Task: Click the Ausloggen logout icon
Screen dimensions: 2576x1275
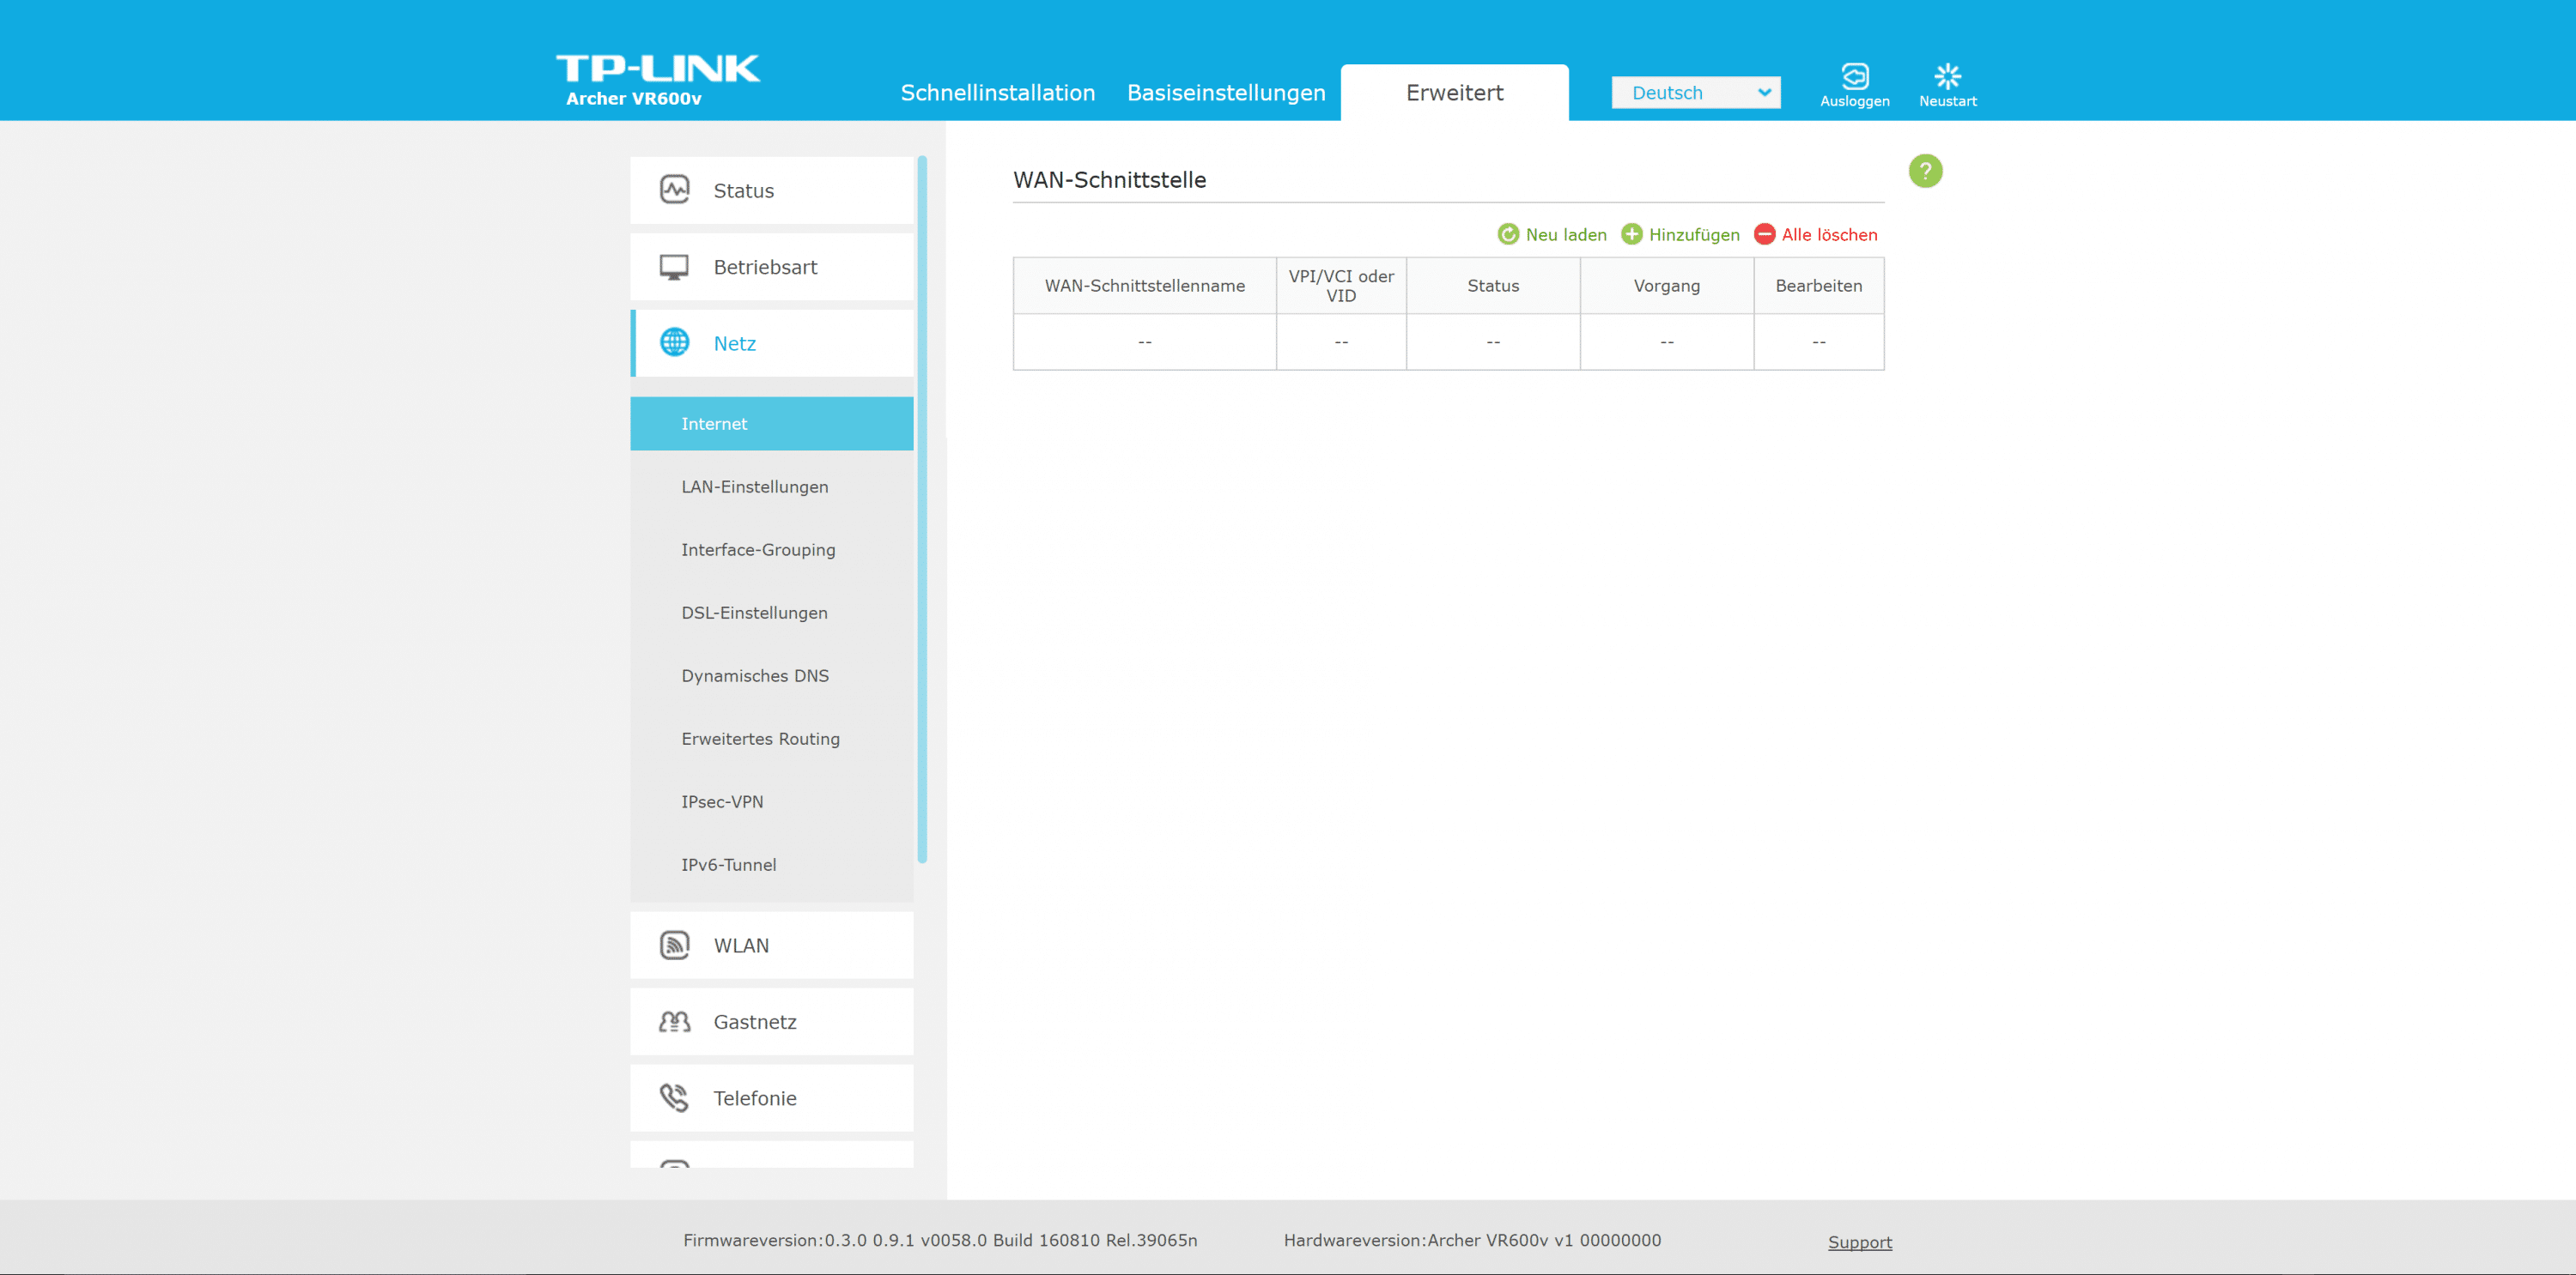Action: (1854, 77)
